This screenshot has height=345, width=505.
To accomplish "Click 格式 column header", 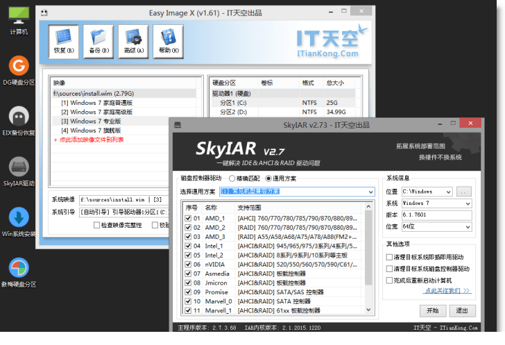I will click(x=311, y=83).
